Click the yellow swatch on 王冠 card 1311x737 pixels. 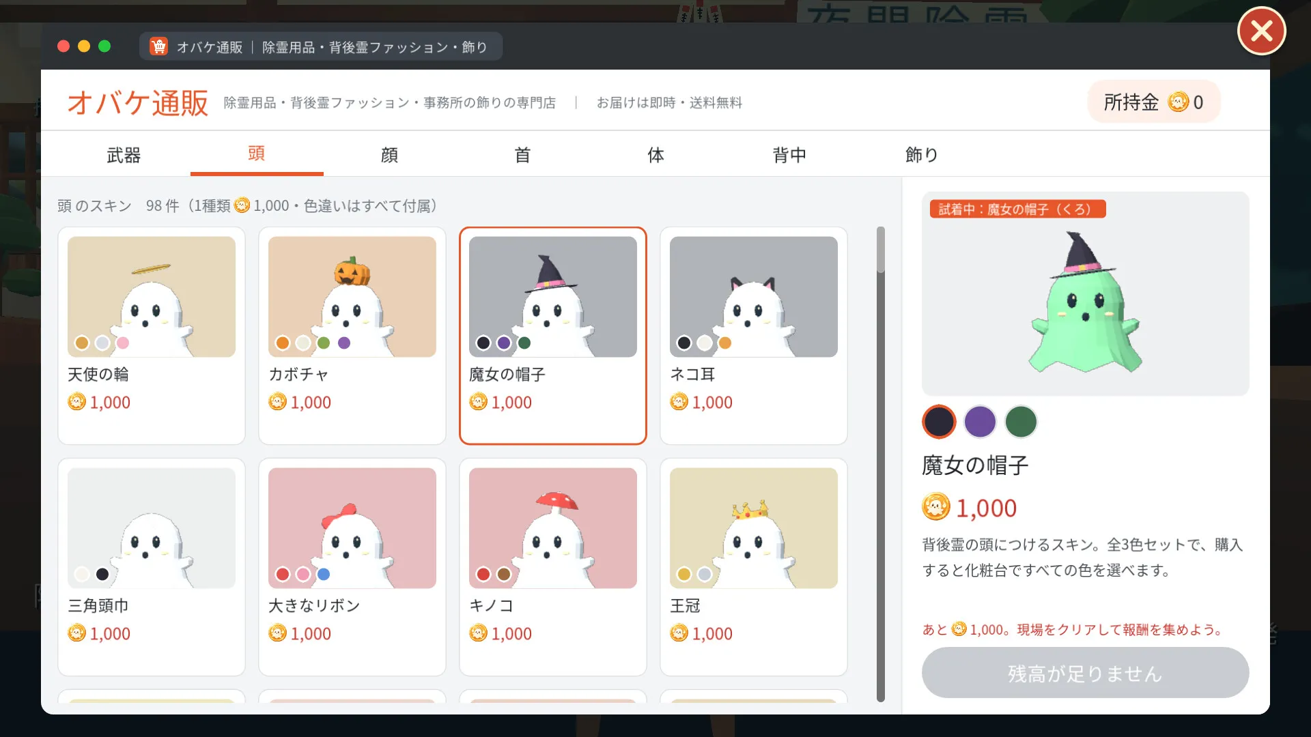pos(684,575)
